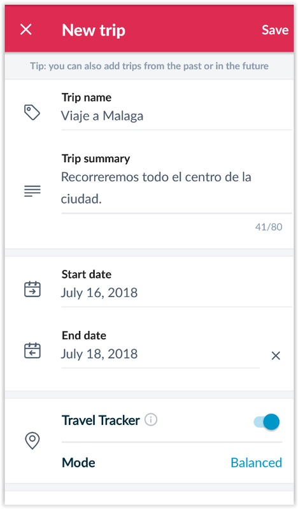Clear the end date with X

[x=276, y=356]
